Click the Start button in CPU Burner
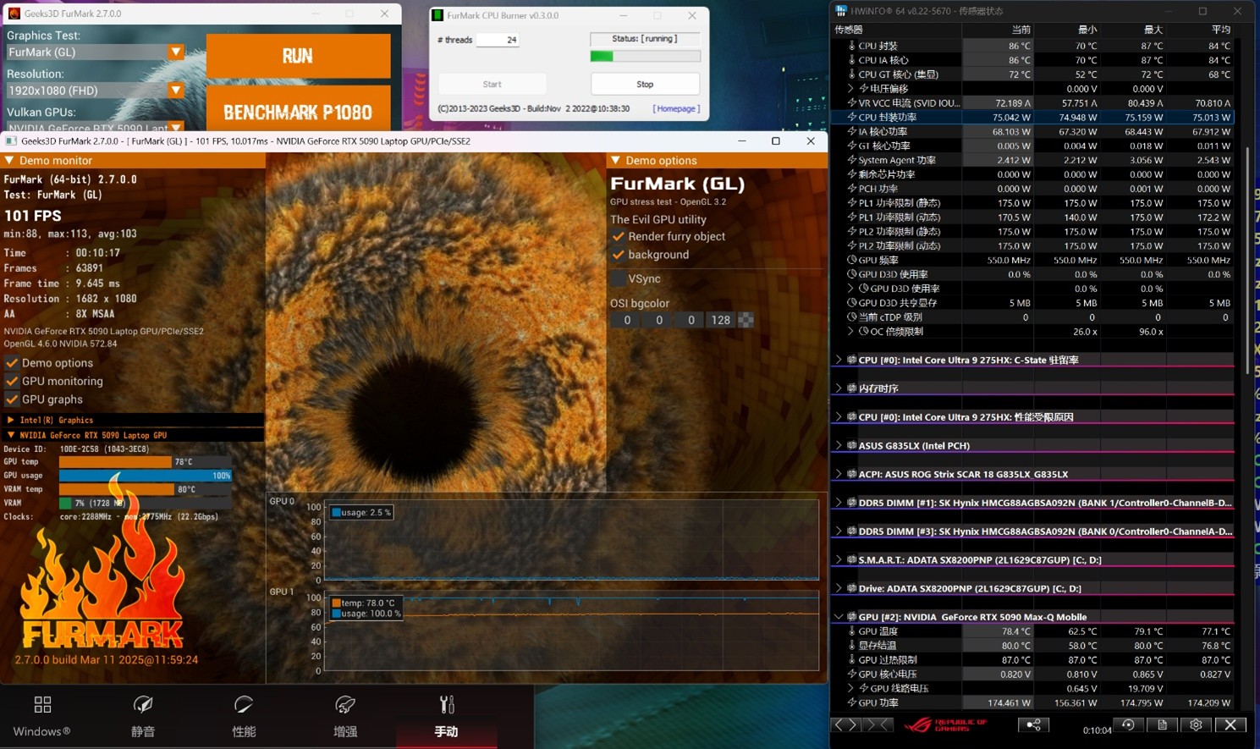The height and width of the screenshot is (749, 1260). pos(492,85)
